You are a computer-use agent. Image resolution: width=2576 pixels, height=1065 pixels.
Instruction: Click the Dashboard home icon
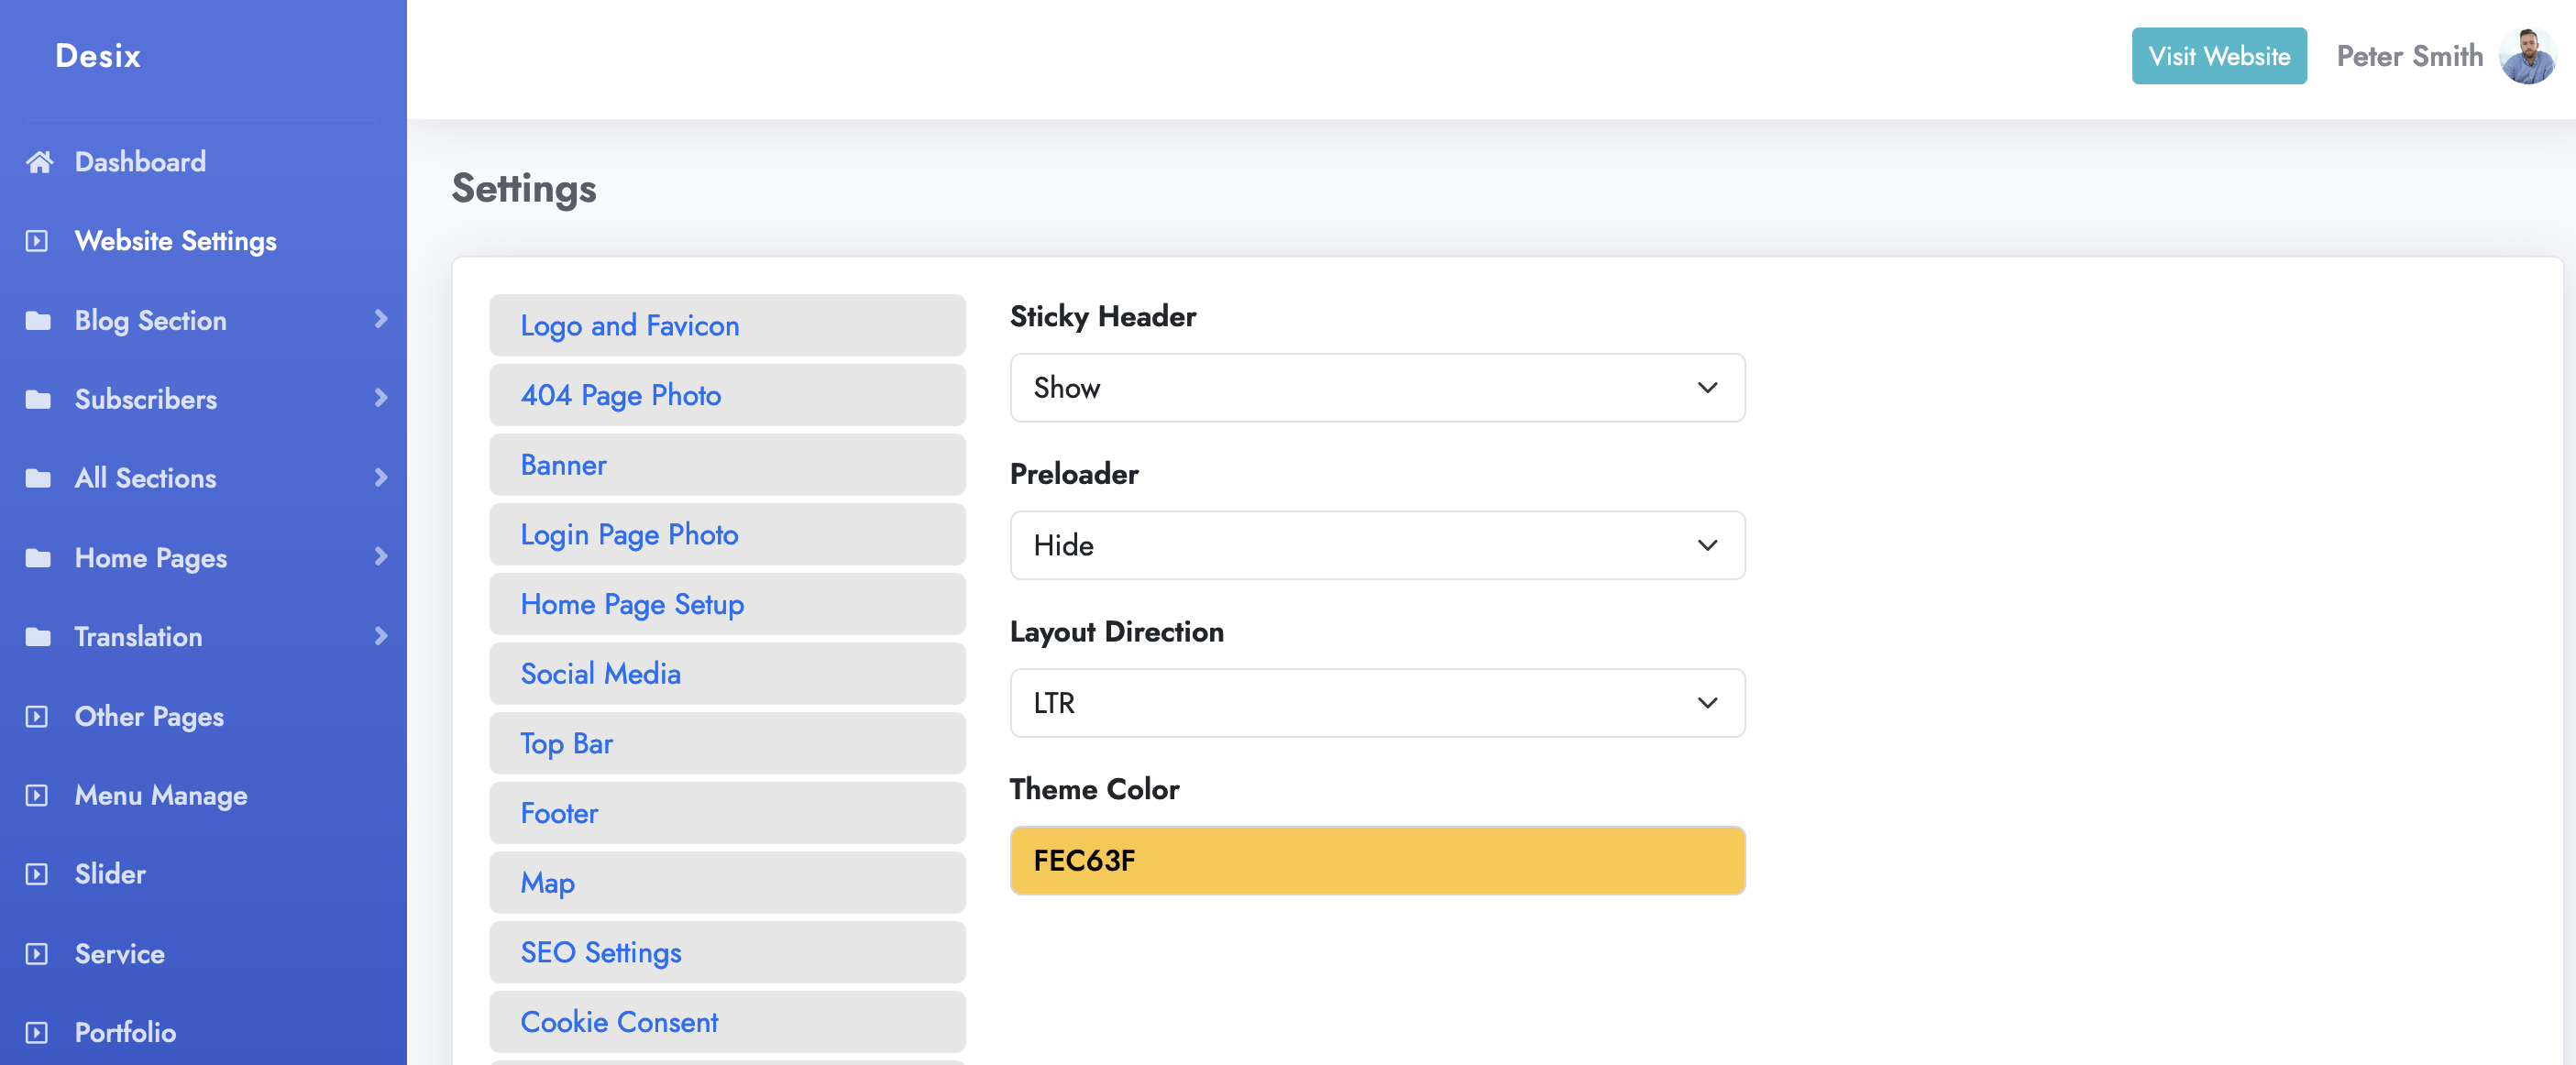click(39, 162)
